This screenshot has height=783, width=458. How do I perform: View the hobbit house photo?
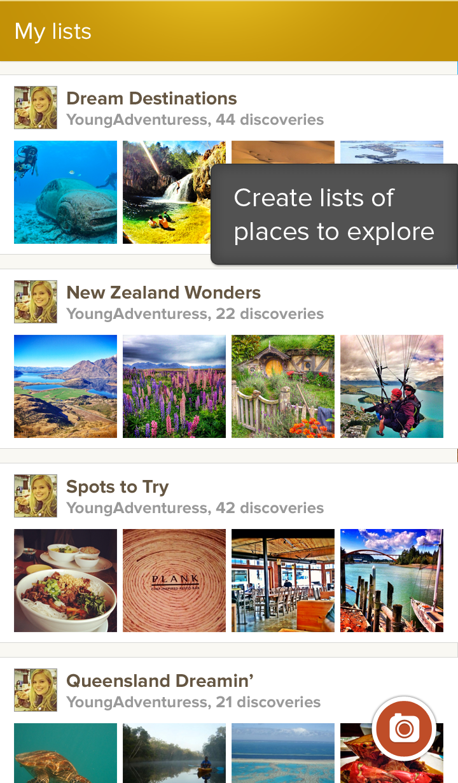pyautogui.click(x=283, y=386)
